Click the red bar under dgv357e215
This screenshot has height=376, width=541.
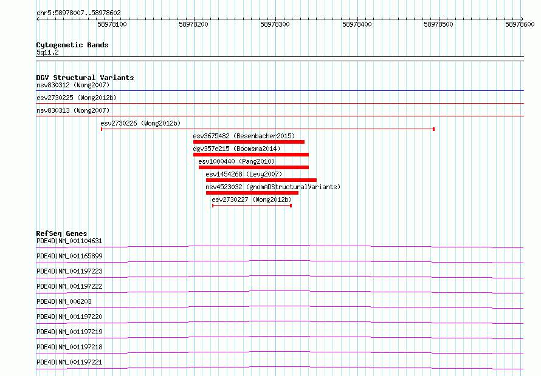pyautogui.click(x=251, y=155)
